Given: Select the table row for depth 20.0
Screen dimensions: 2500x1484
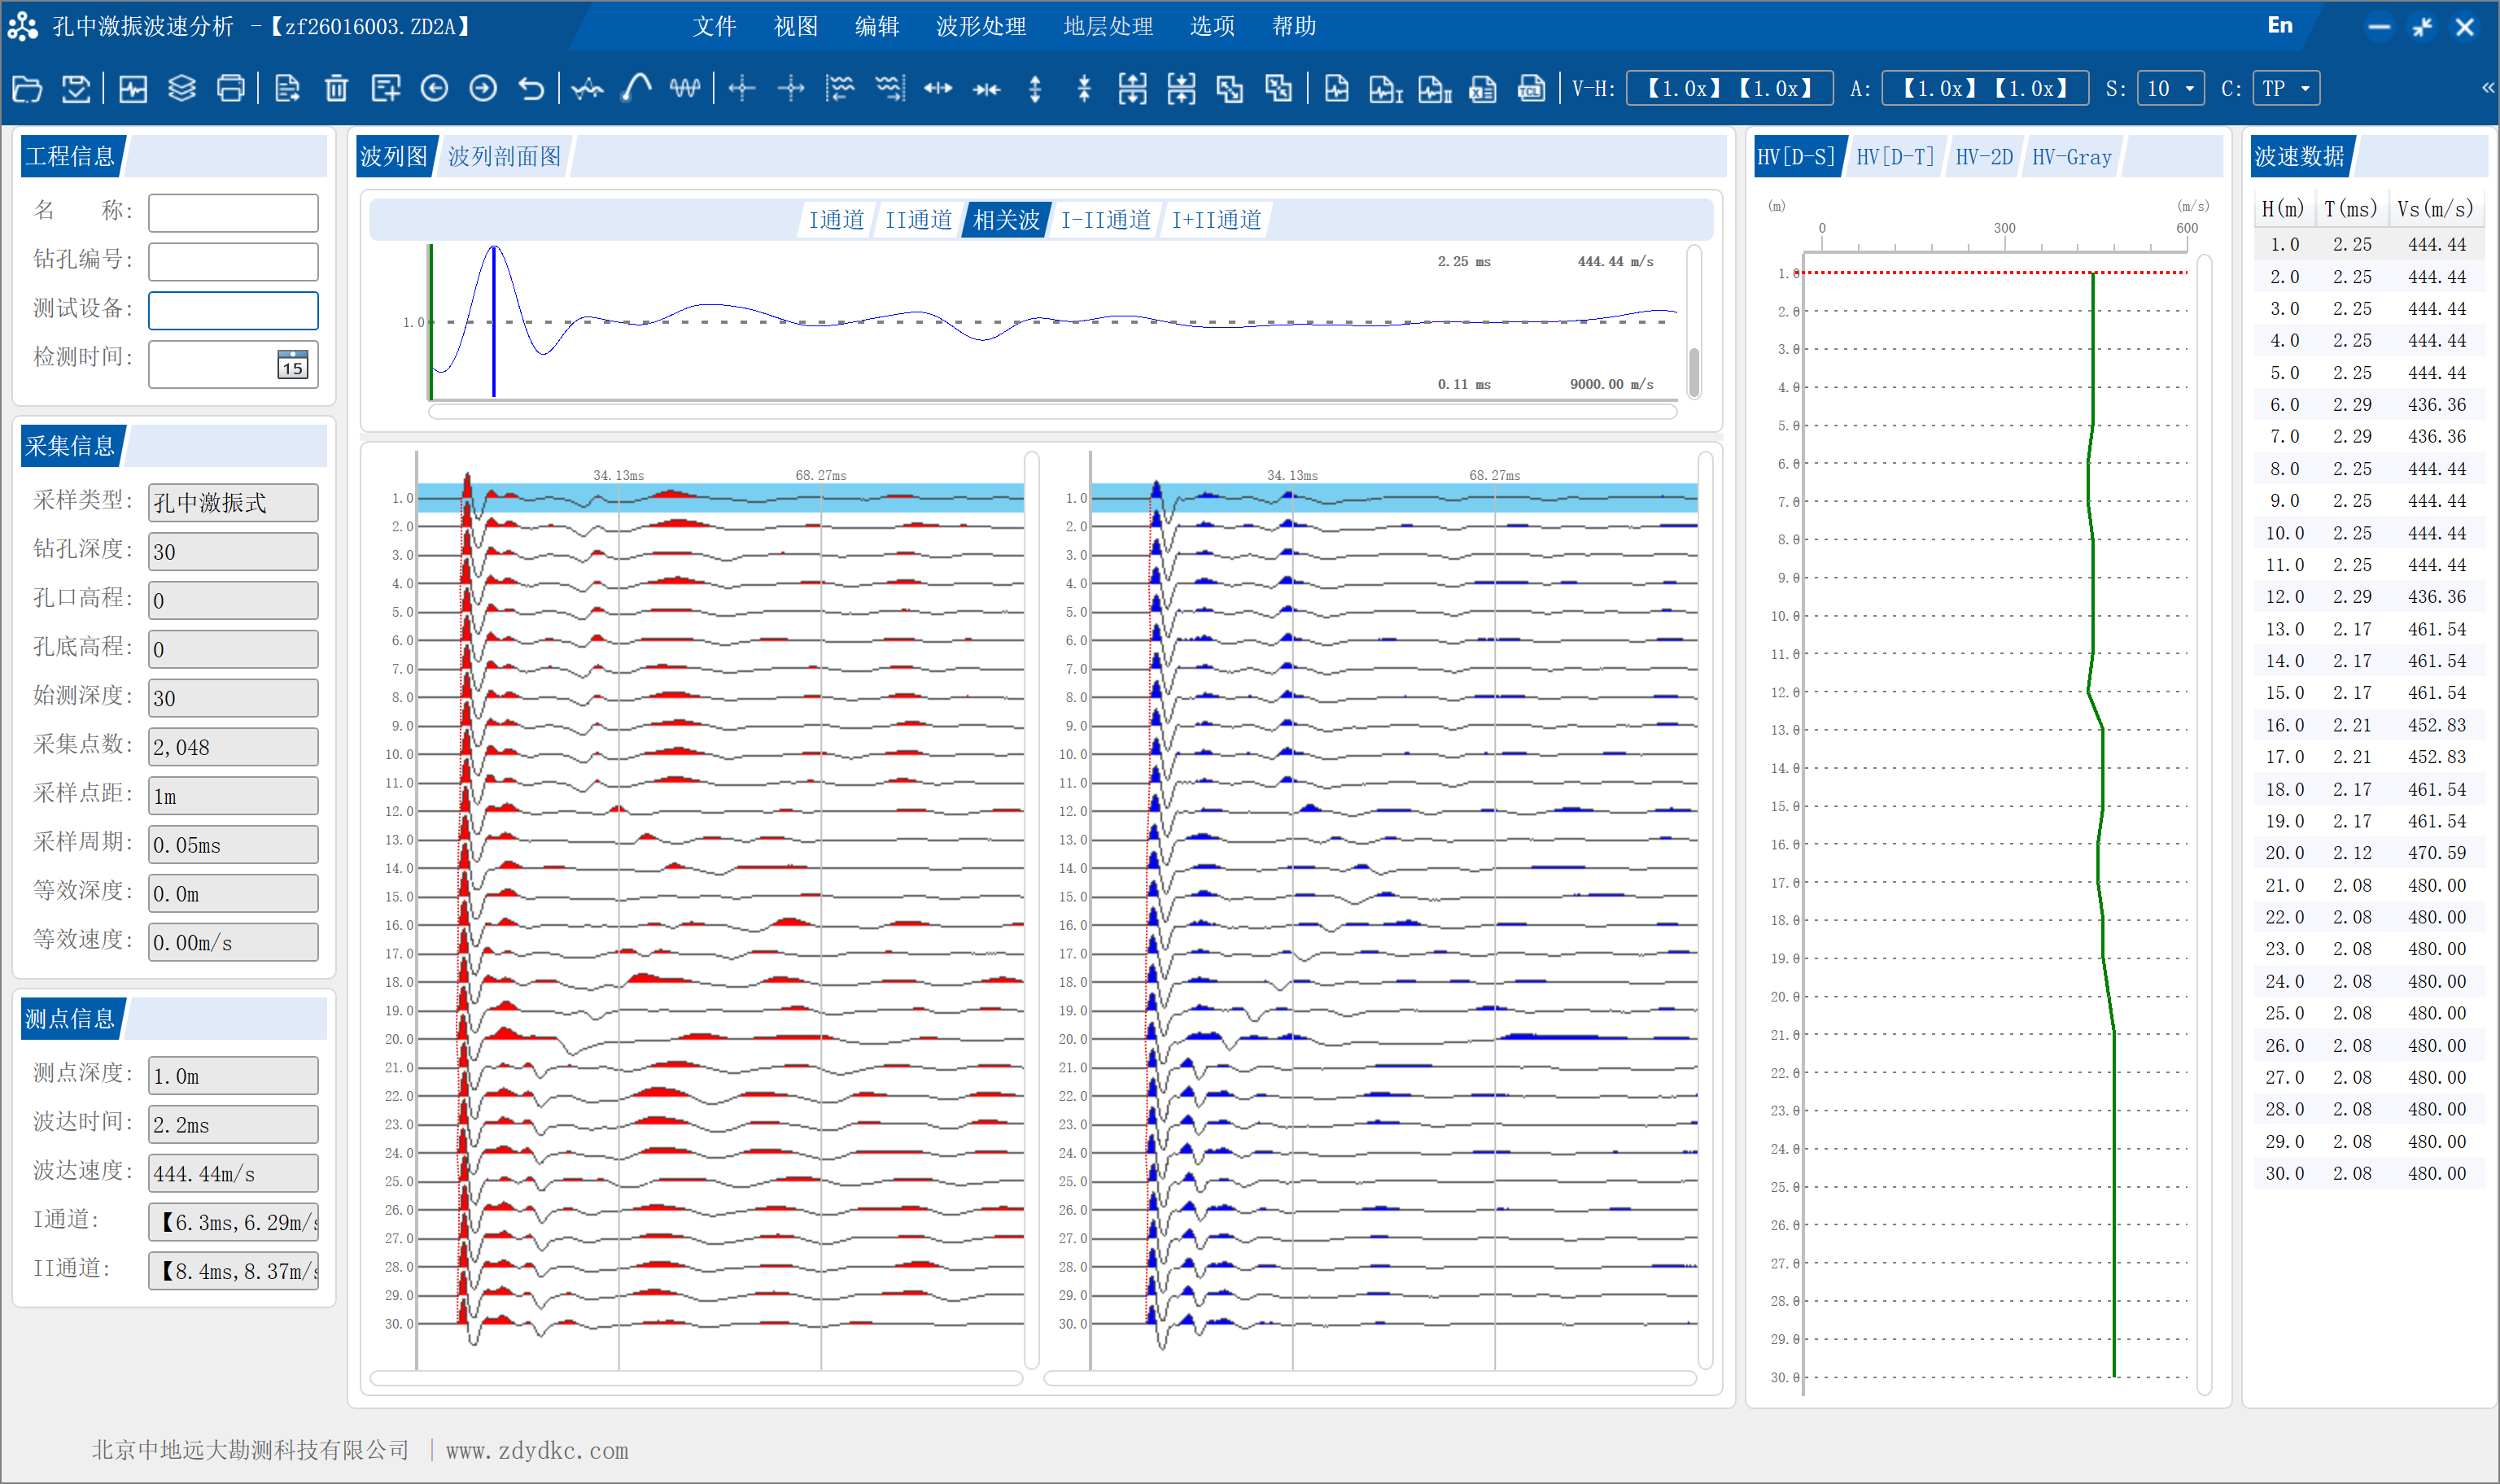Looking at the screenshot, I should (x=2367, y=853).
